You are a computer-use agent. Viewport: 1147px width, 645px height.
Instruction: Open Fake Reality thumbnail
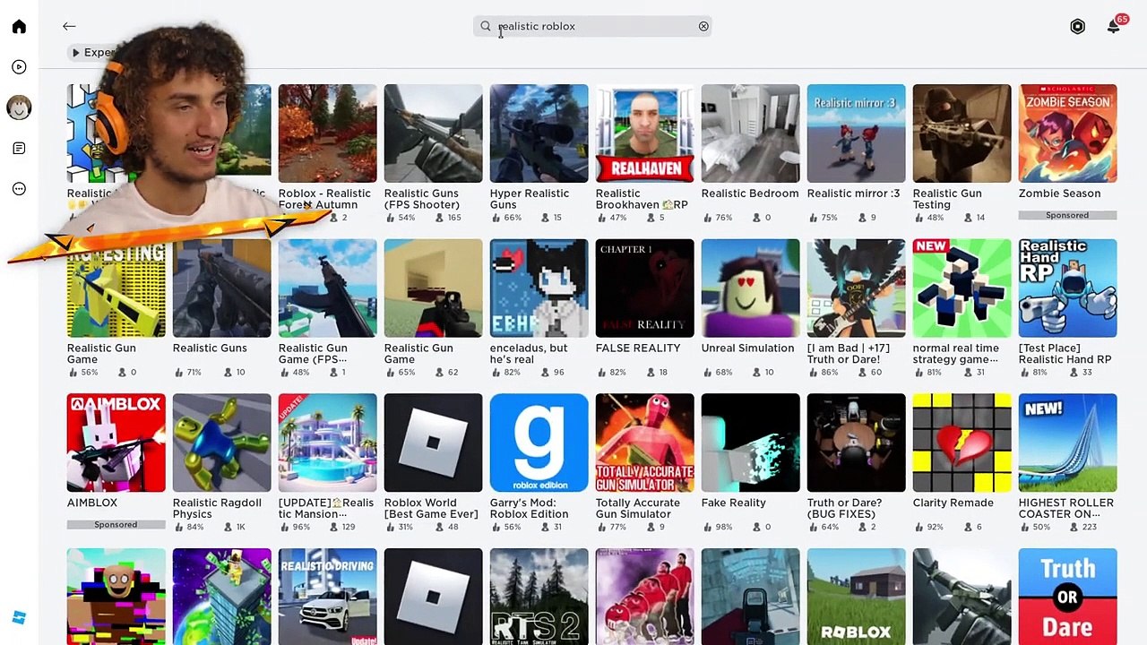coord(750,443)
